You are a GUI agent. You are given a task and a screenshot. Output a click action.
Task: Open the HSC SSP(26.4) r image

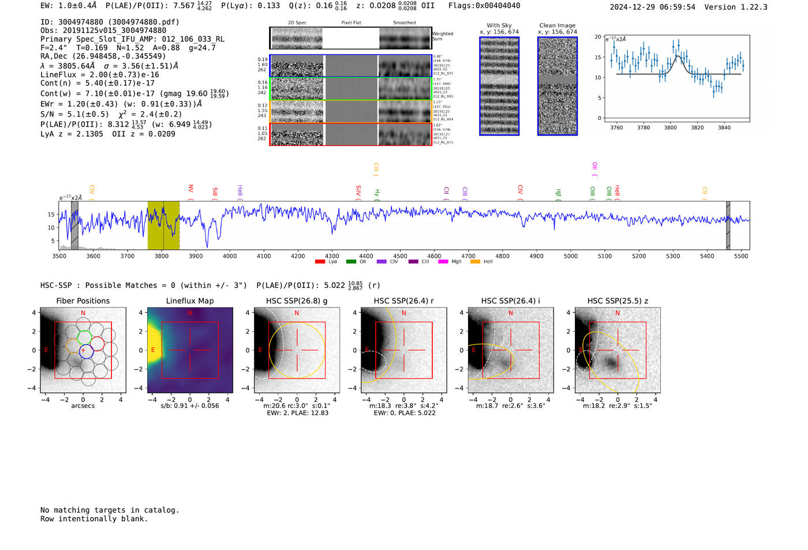[x=403, y=350]
